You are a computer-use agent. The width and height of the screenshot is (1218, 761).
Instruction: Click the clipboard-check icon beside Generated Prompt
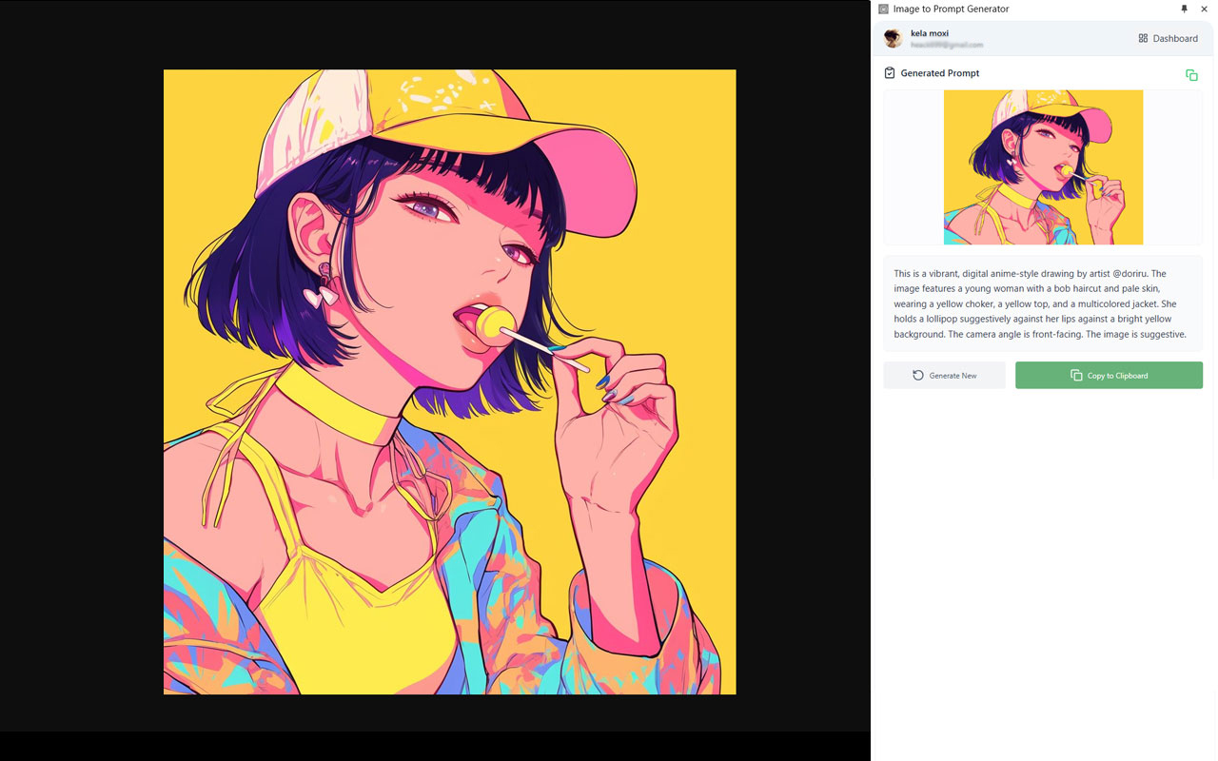(x=890, y=73)
